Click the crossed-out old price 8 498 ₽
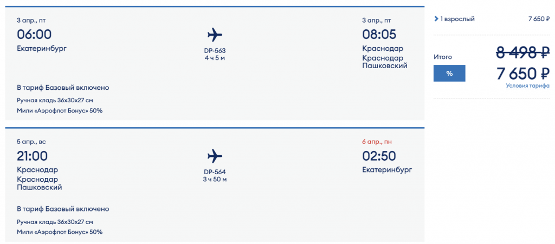555x244 pixels. click(523, 52)
